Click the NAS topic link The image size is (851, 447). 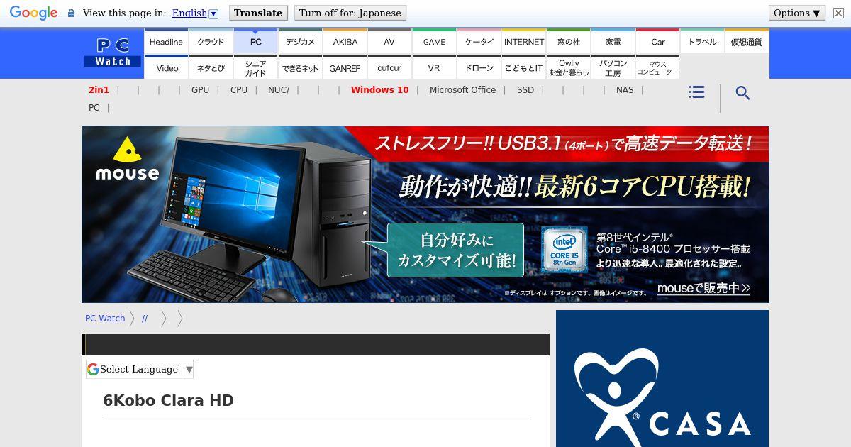(625, 90)
